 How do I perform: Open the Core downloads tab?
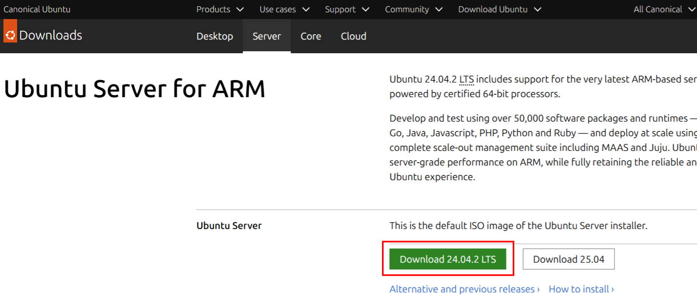pos(311,36)
